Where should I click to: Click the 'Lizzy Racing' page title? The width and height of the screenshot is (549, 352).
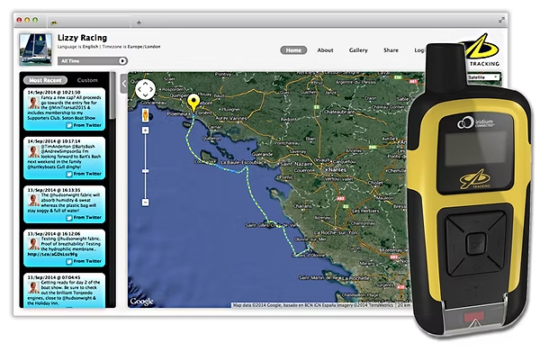point(82,38)
